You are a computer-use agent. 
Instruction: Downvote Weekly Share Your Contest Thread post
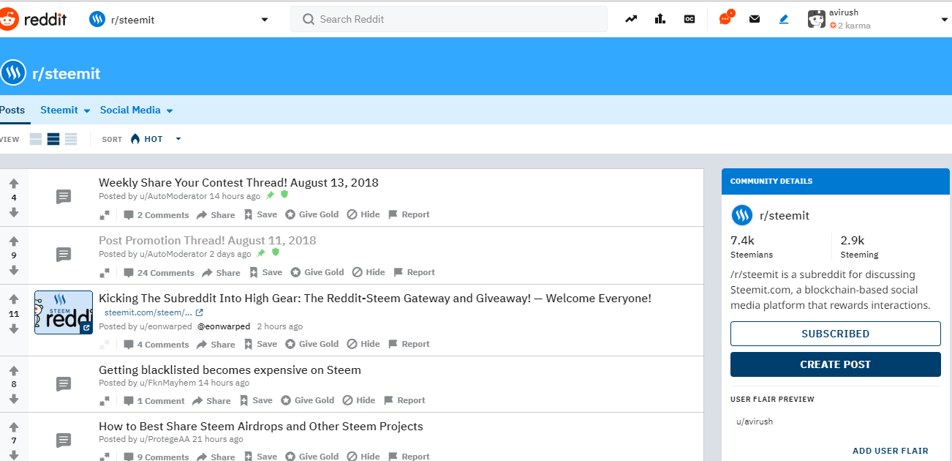point(13,212)
